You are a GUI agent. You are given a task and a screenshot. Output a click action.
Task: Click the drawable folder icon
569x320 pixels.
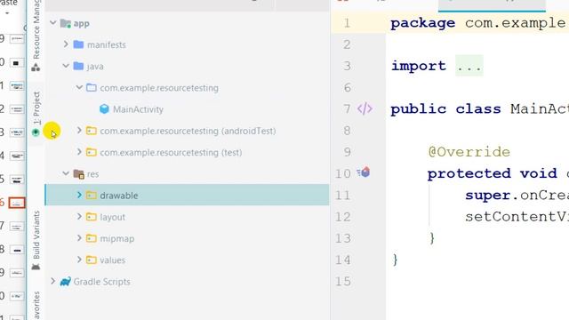(x=92, y=196)
